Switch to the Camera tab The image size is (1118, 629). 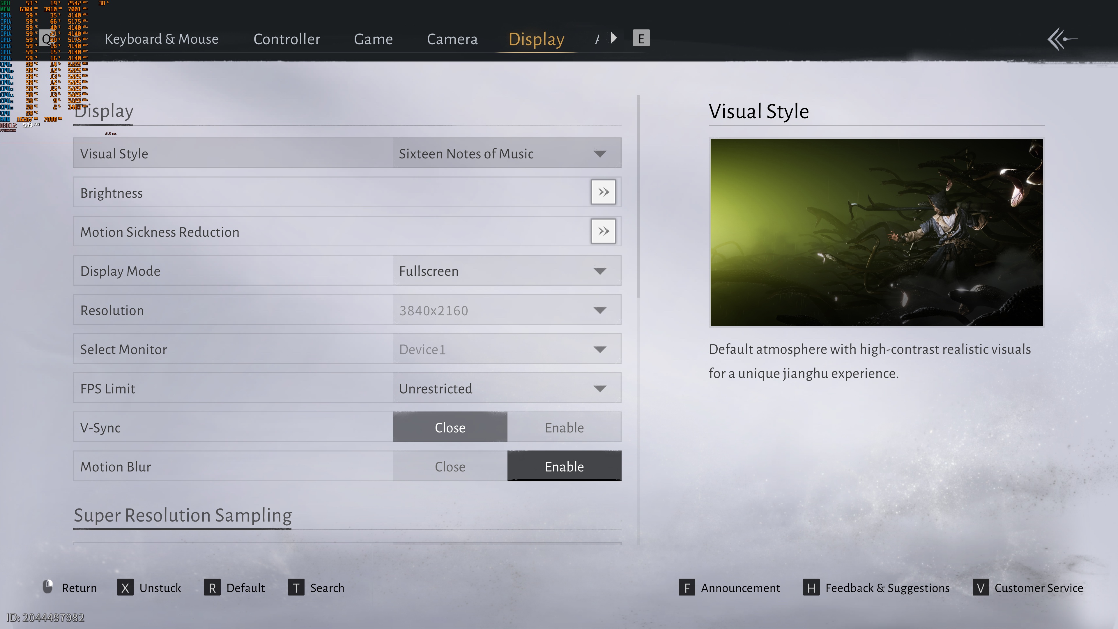point(452,39)
